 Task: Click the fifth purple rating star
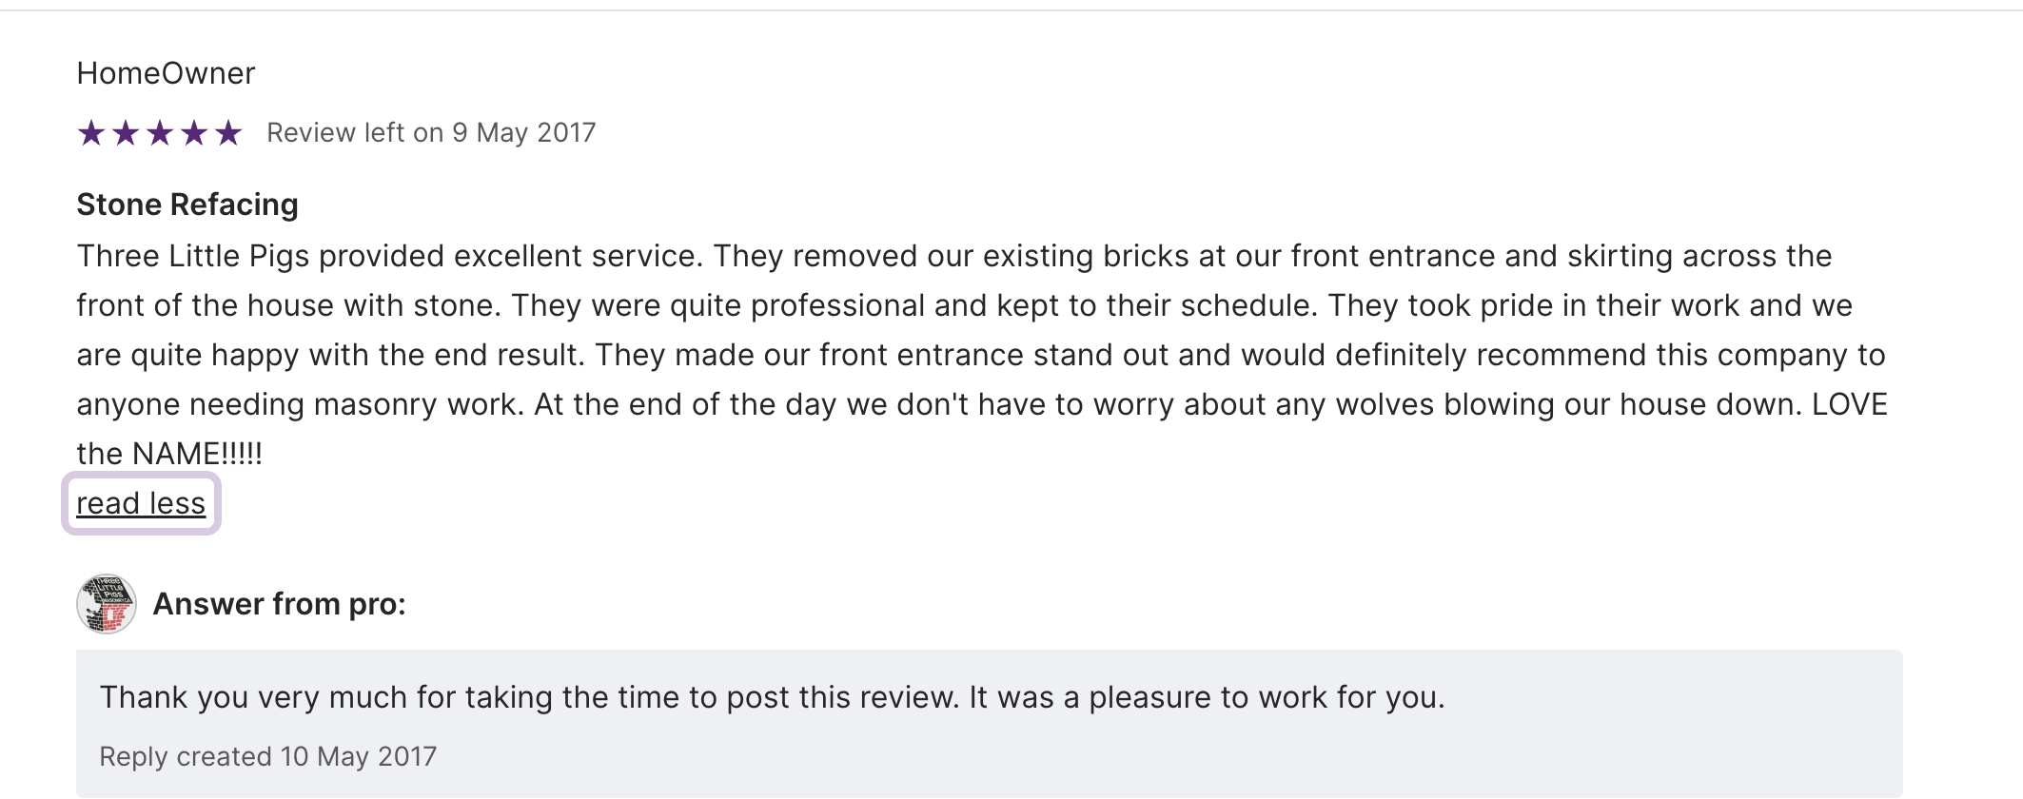click(228, 133)
